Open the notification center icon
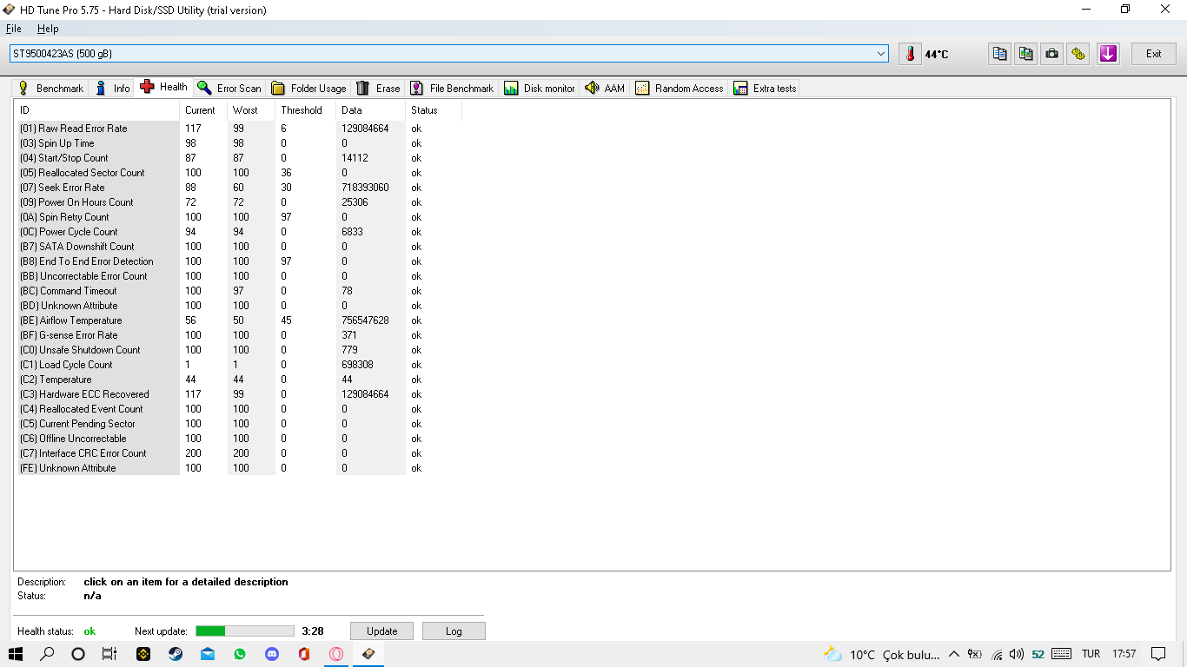1187x667 pixels. coord(1158,654)
